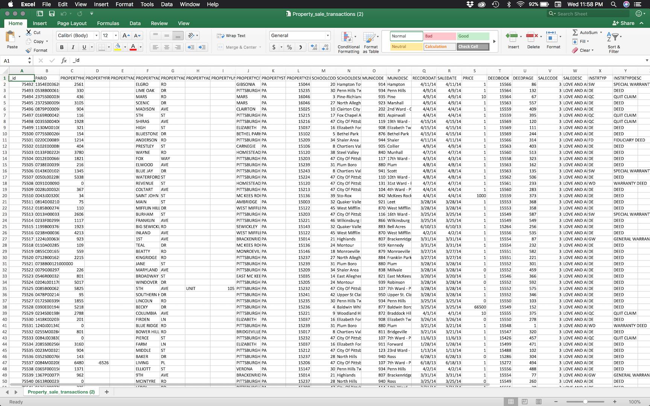Screen dimensions: 650x406
Task: Switch to the Formulas ribbon tab
Action: [x=108, y=23]
